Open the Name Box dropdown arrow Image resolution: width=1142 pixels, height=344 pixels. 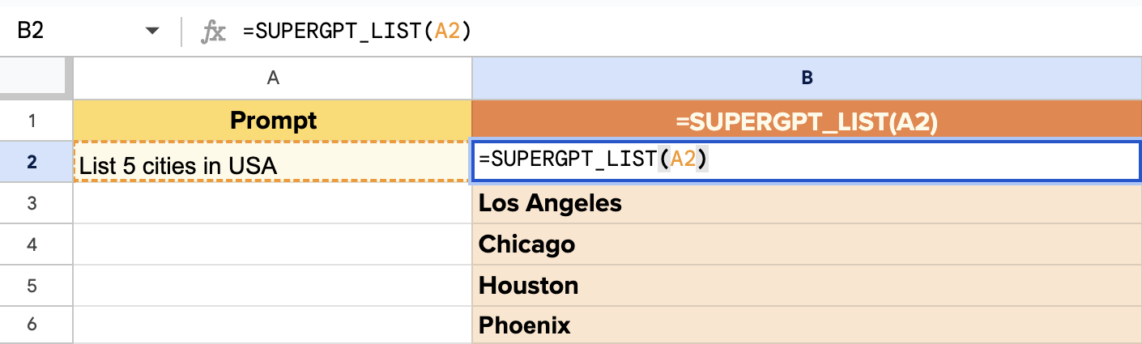pyautogui.click(x=151, y=32)
